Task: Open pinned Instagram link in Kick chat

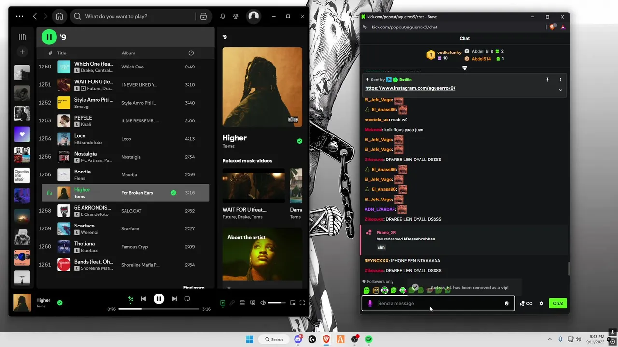Action: (x=410, y=88)
